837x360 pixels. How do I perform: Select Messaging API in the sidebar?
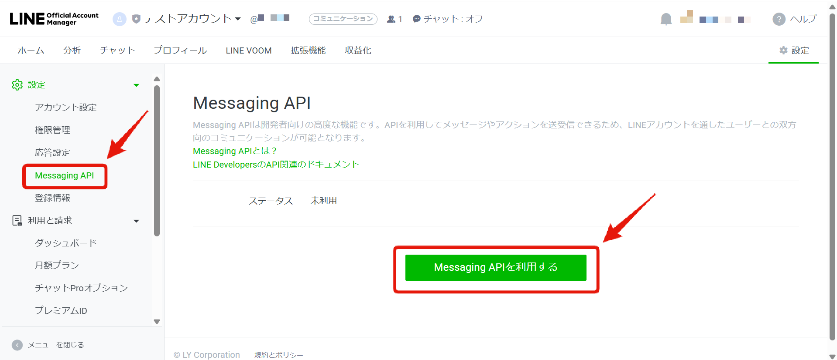coord(65,175)
